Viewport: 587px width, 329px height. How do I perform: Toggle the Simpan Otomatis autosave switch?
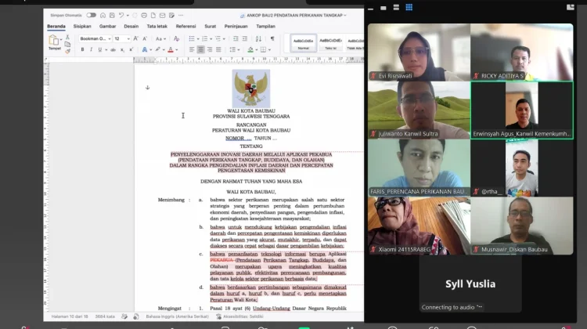coord(91,16)
